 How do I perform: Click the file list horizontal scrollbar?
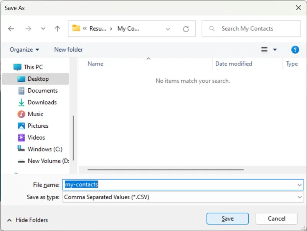pos(166,170)
